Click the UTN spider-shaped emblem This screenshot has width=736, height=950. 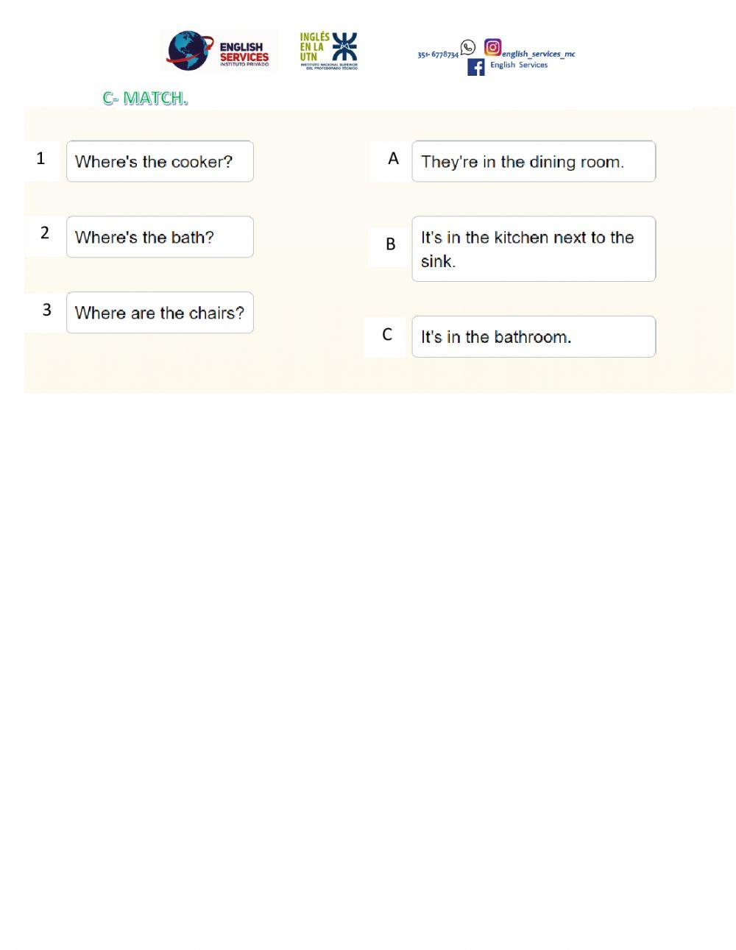coord(344,46)
